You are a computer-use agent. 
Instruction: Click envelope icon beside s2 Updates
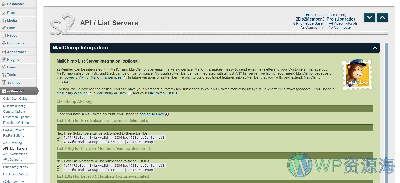point(307,15)
